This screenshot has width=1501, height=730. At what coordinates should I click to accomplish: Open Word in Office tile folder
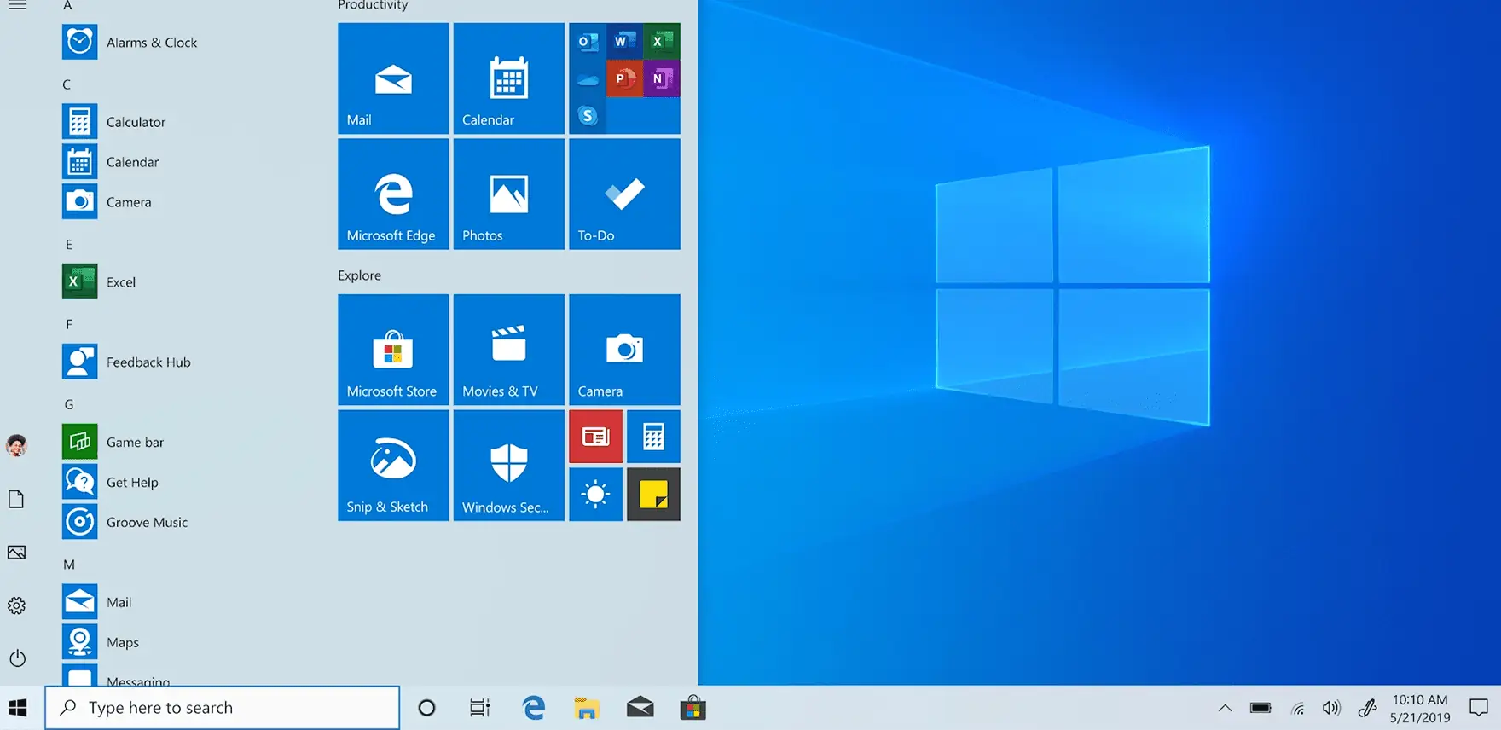tap(624, 41)
